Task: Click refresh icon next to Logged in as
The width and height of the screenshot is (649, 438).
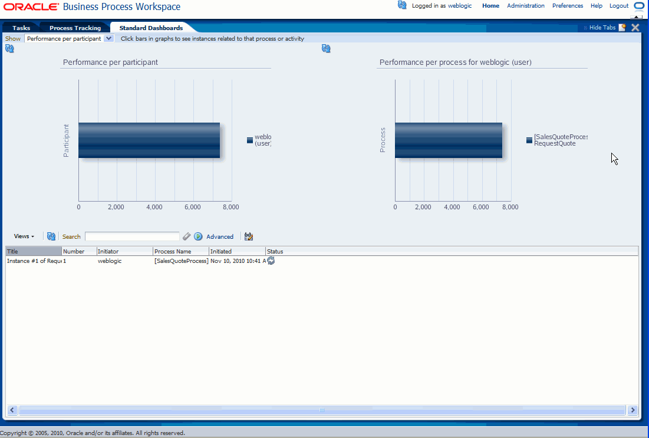Action: (402, 5)
